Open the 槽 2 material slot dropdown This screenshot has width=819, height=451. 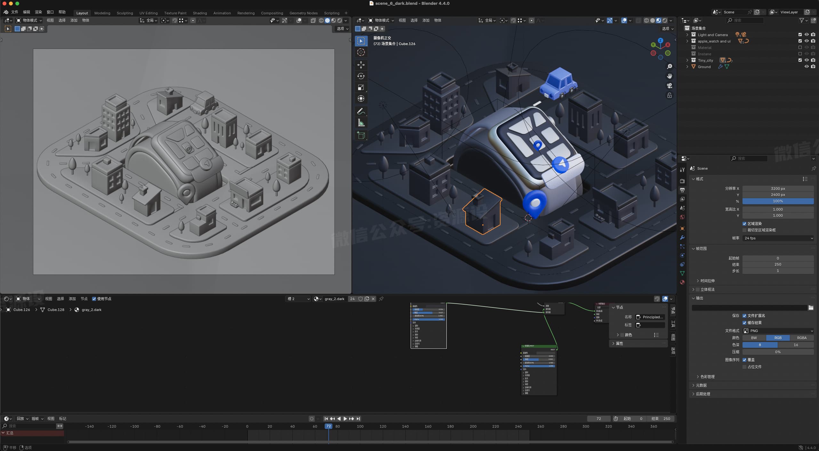coord(298,299)
